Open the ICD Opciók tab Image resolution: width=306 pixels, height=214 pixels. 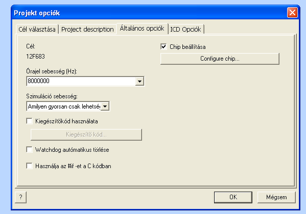tap(185, 29)
